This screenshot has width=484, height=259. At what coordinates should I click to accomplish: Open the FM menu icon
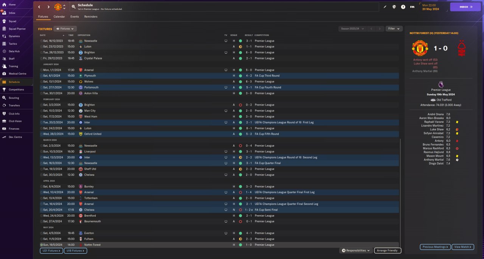click(412, 7)
